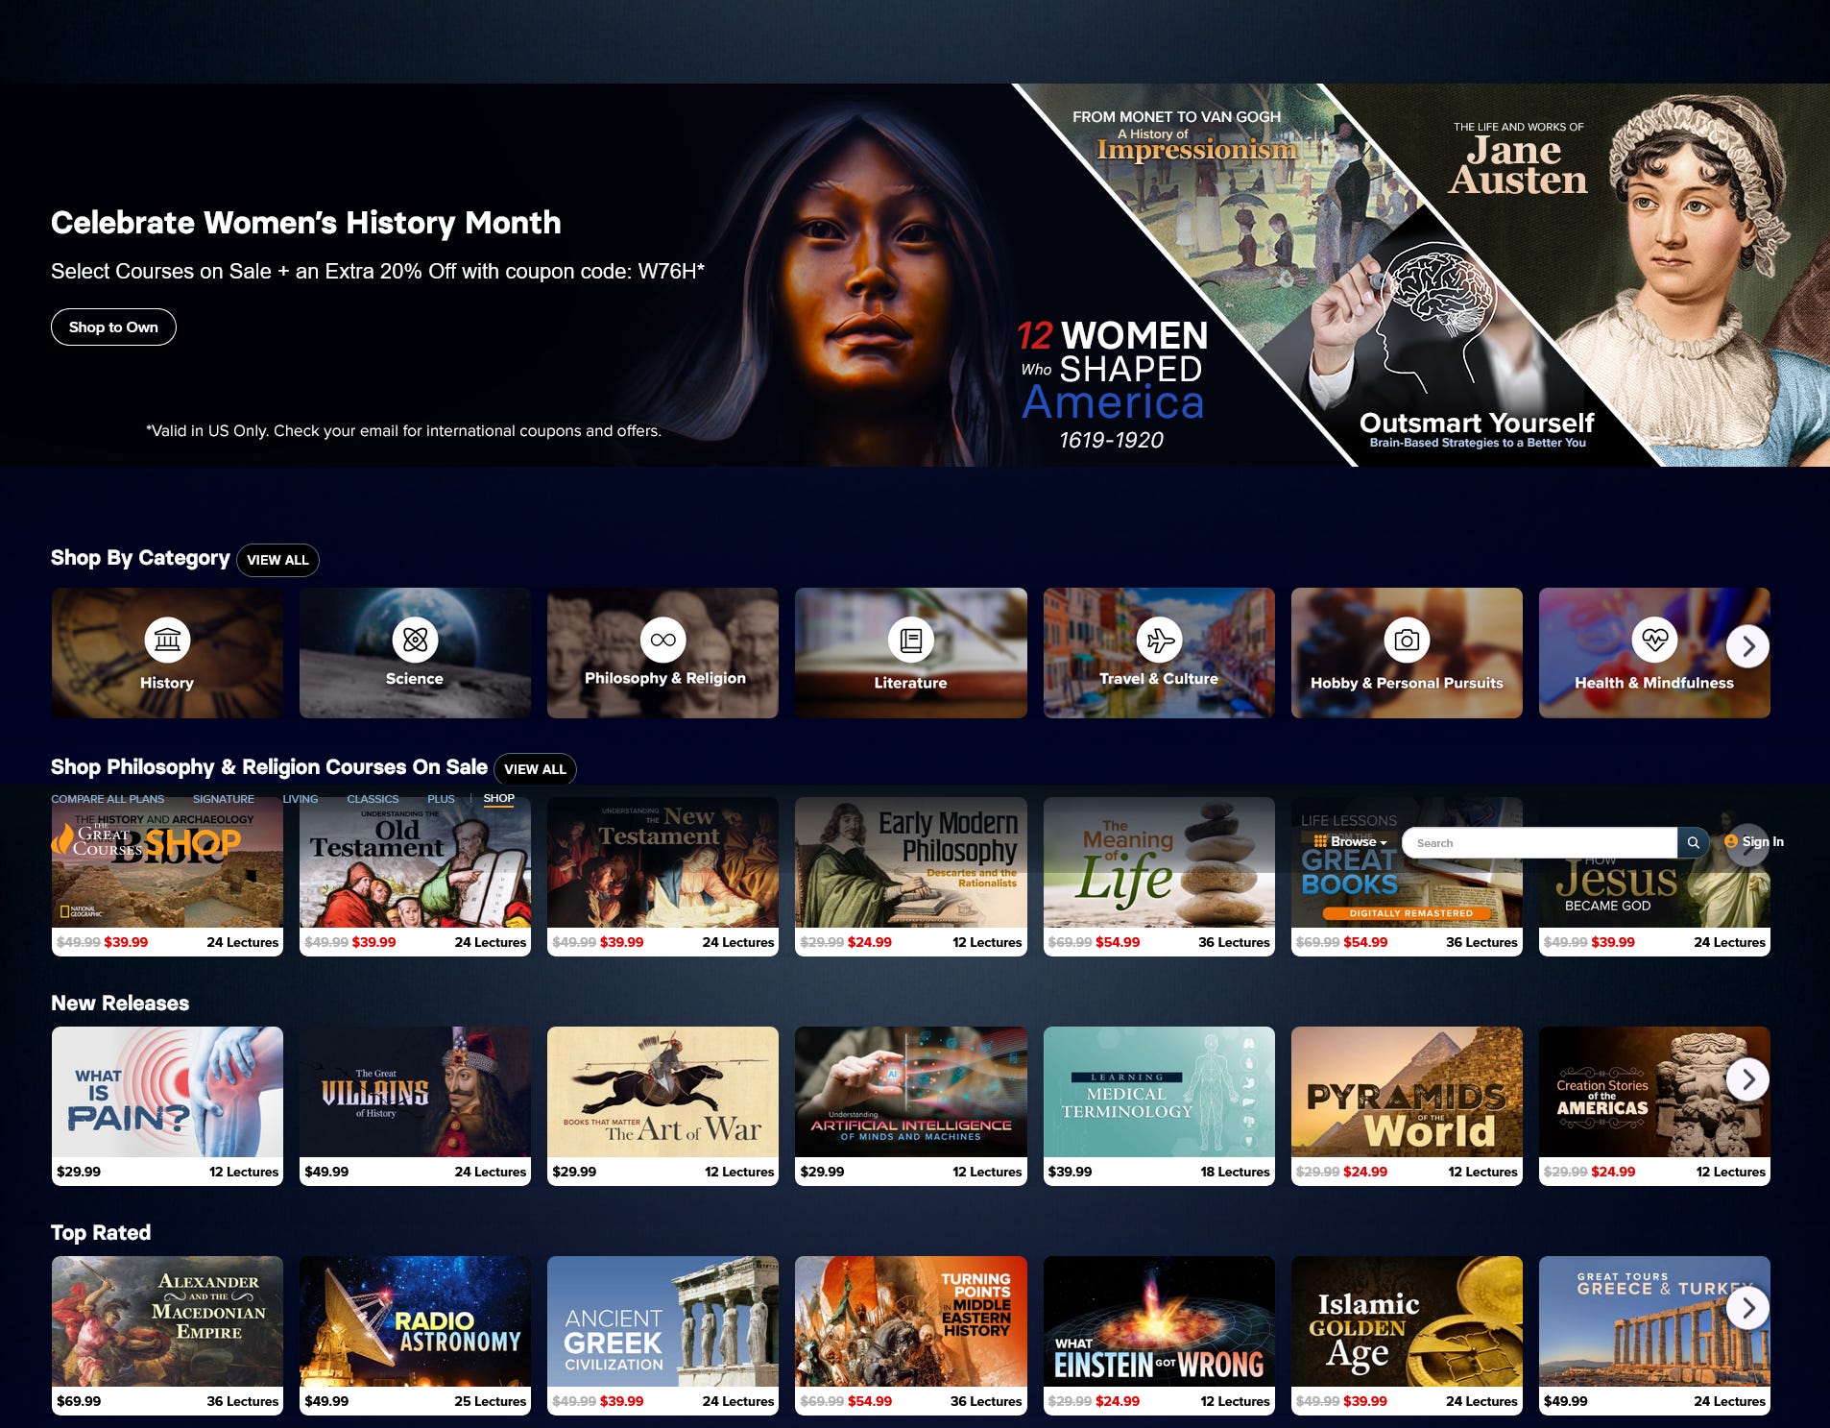Click the search magnifier icon
1830x1428 pixels.
click(1694, 842)
